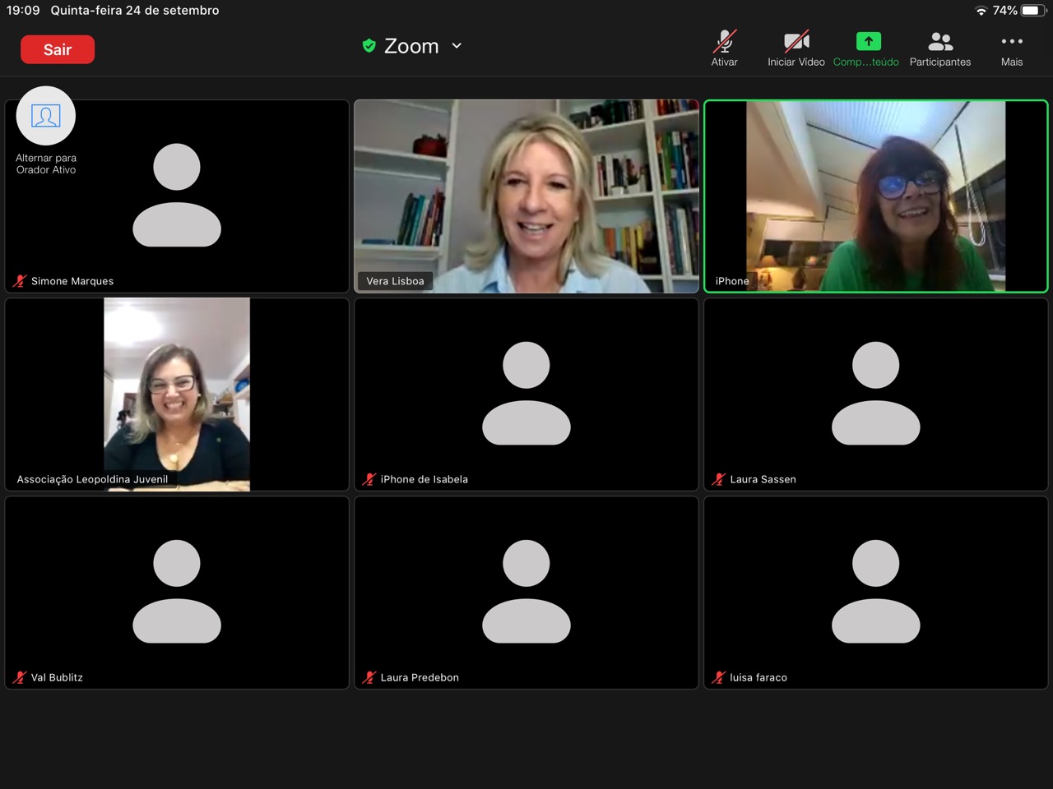Screen dimensions: 1053x789
Task: Select Vera Lisboa video tile
Action: [526, 196]
